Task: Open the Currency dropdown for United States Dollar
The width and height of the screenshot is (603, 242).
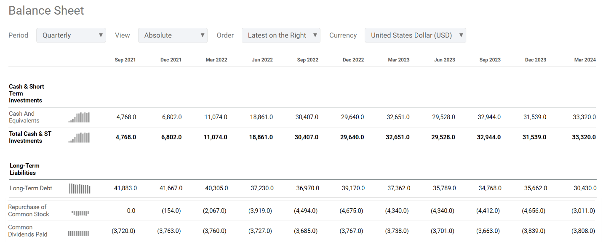Action: pos(415,35)
